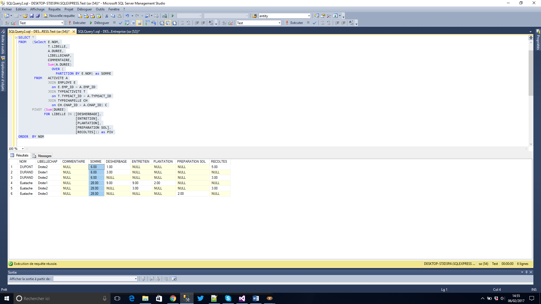
Task: Open the database engine query icon
Action: click(x=80, y=16)
